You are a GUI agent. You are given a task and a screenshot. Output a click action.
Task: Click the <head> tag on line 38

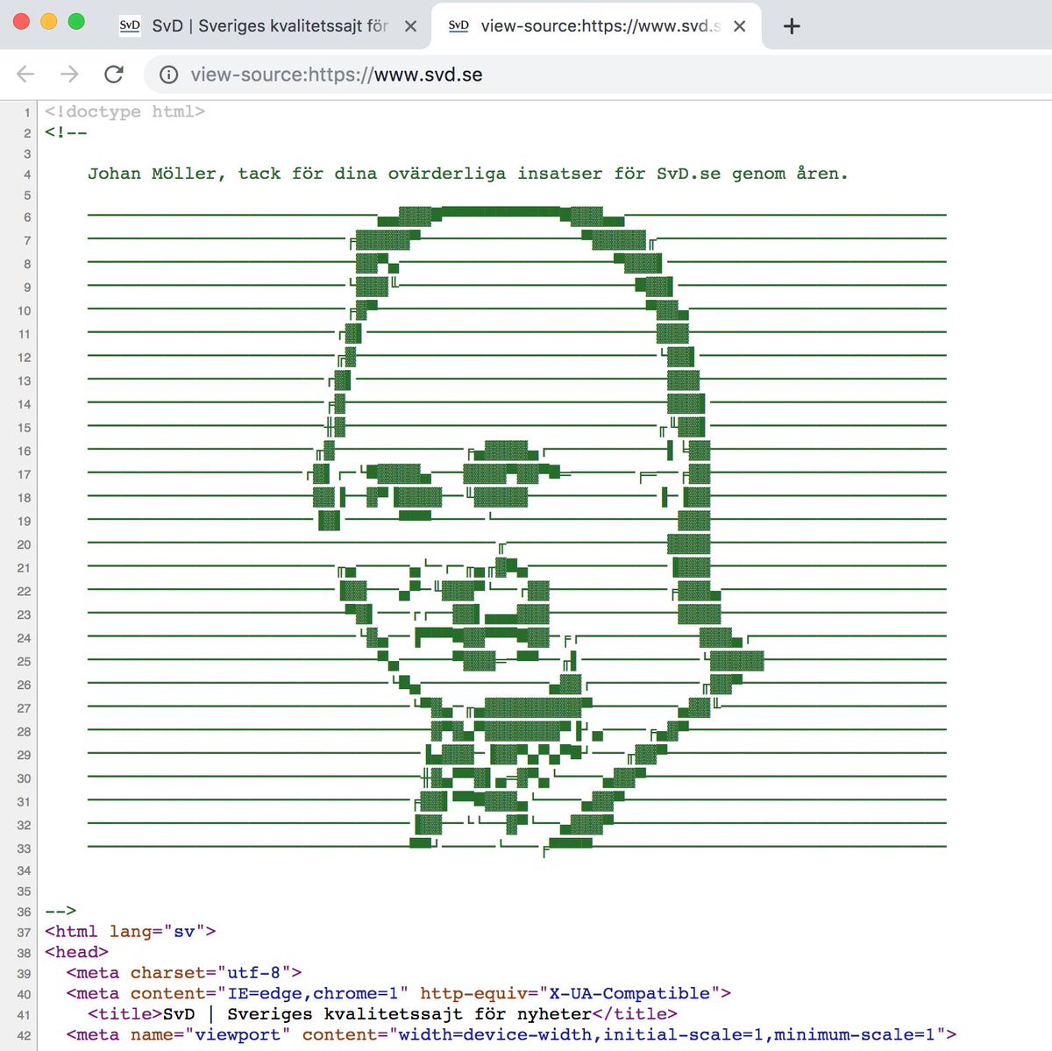click(x=77, y=952)
